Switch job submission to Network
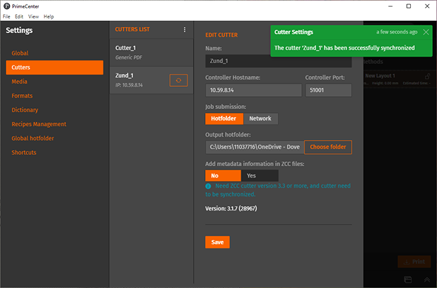Viewport: 437px width, 288px height. [260, 118]
